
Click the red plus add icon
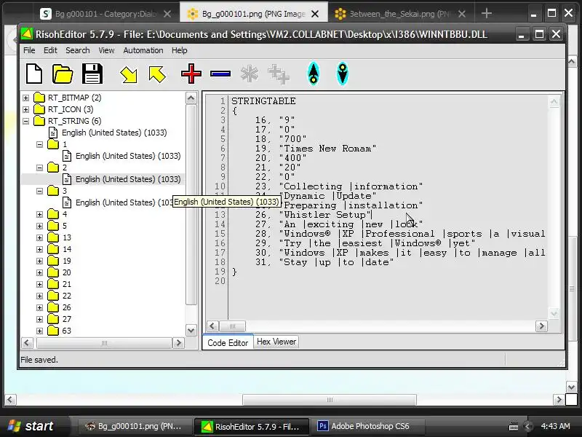[x=191, y=74]
